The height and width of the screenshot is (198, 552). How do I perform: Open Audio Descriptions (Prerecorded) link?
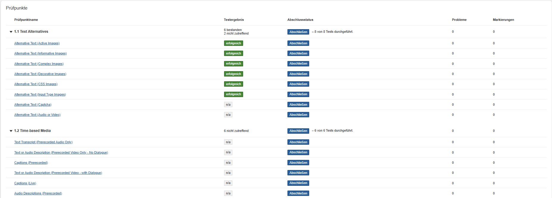point(38,194)
